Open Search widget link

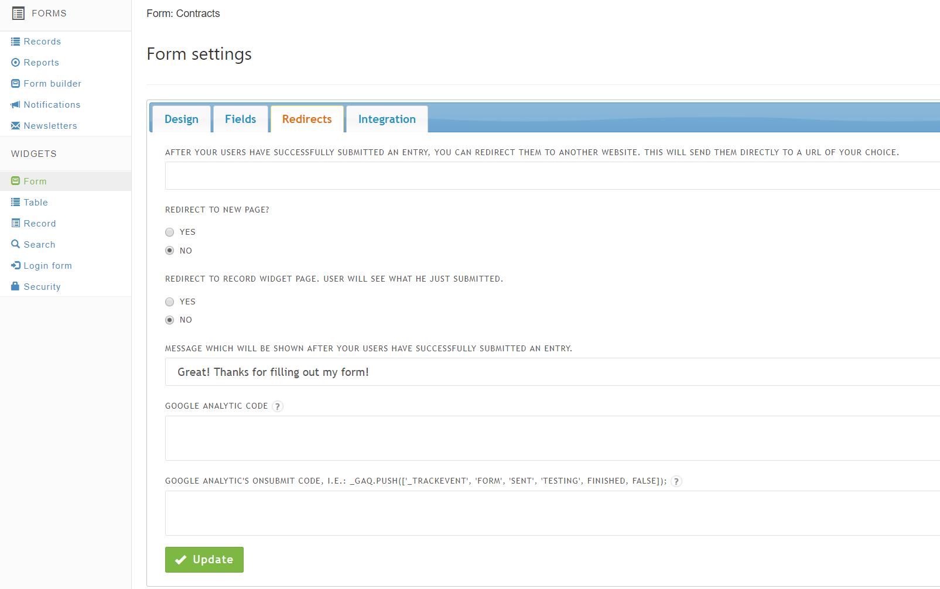click(x=39, y=245)
